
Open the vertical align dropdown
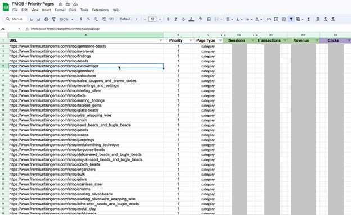(239, 19)
